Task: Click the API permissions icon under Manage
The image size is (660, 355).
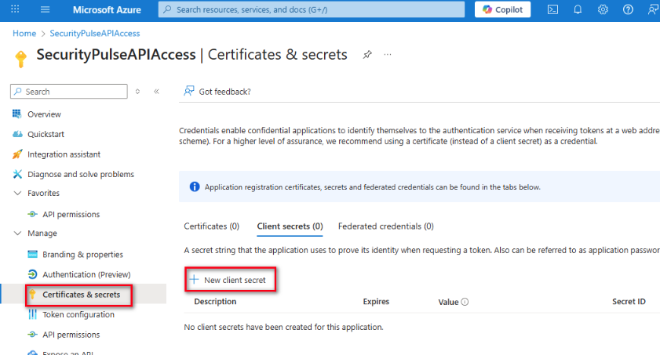Action: click(32, 335)
